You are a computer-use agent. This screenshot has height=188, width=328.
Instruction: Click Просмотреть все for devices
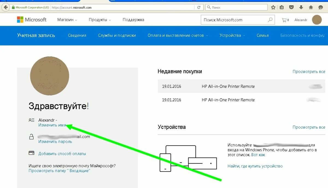coord(309,127)
